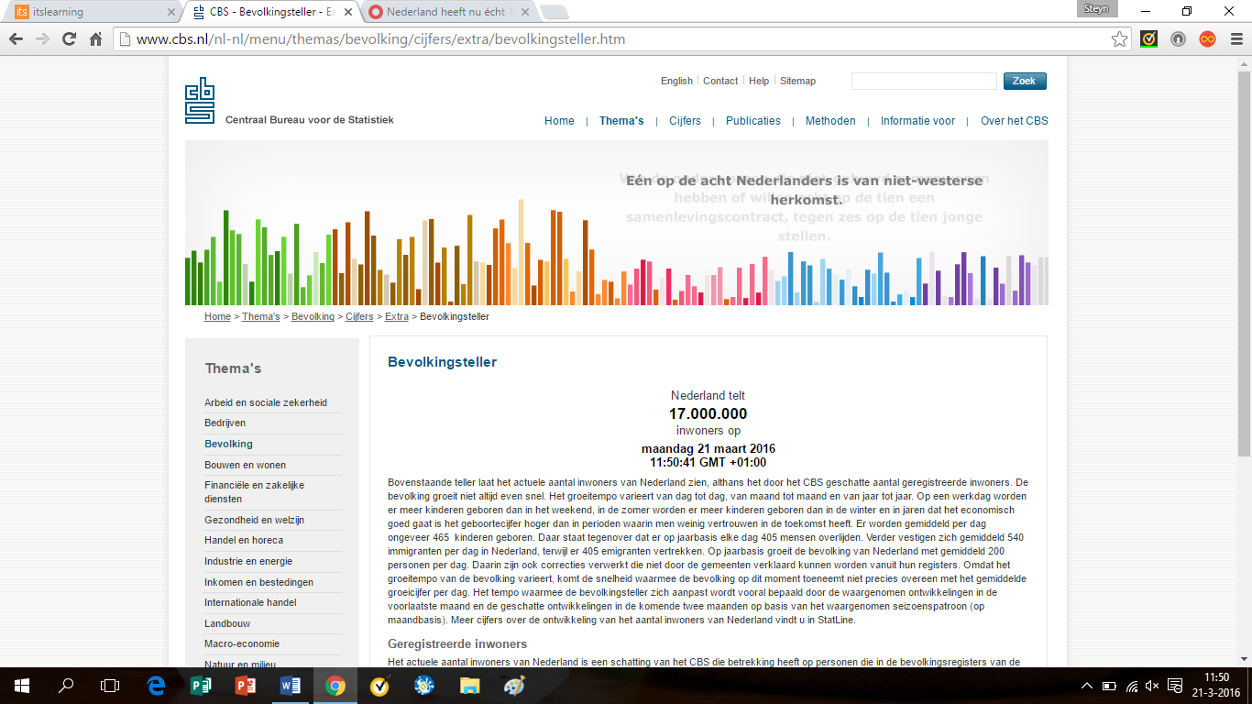
Task: Check the battery tray icon
Action: (1109, 686)
